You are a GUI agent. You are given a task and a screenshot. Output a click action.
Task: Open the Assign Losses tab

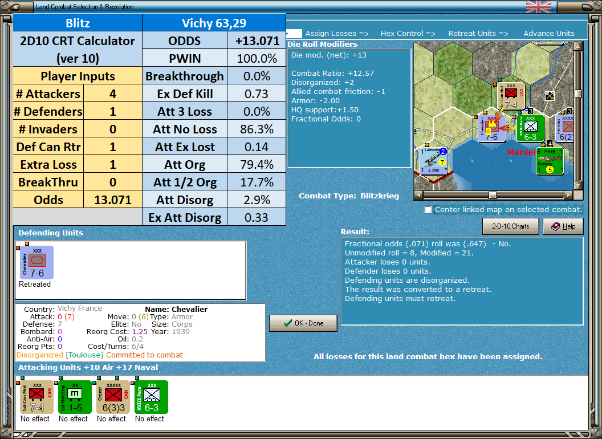[x=337, y=34]
